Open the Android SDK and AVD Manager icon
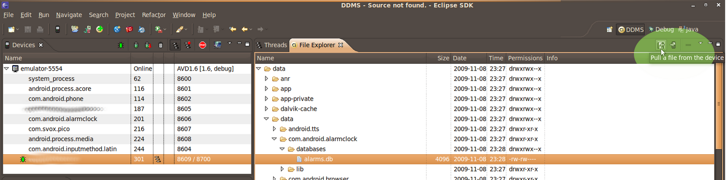726x180 pixels. pyautogui.click(x=58, y=29)
